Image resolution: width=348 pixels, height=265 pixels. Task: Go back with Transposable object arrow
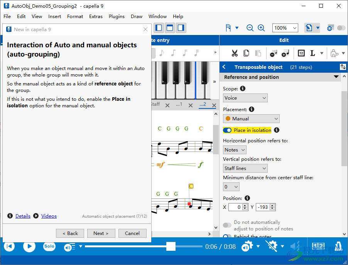(x=224, y=67)
